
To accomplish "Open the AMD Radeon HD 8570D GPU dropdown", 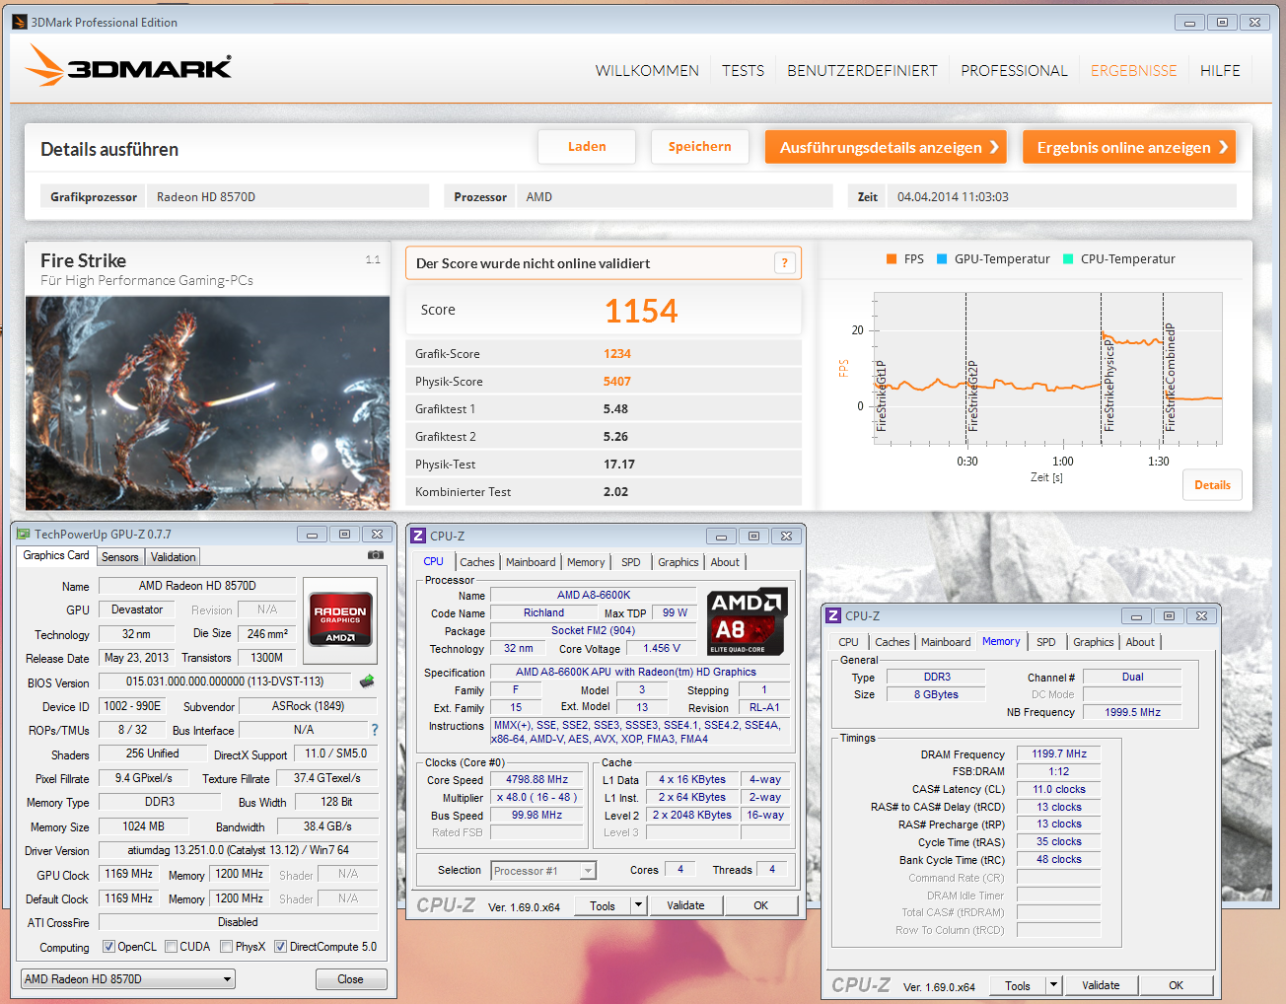I will tap(128, 979).
